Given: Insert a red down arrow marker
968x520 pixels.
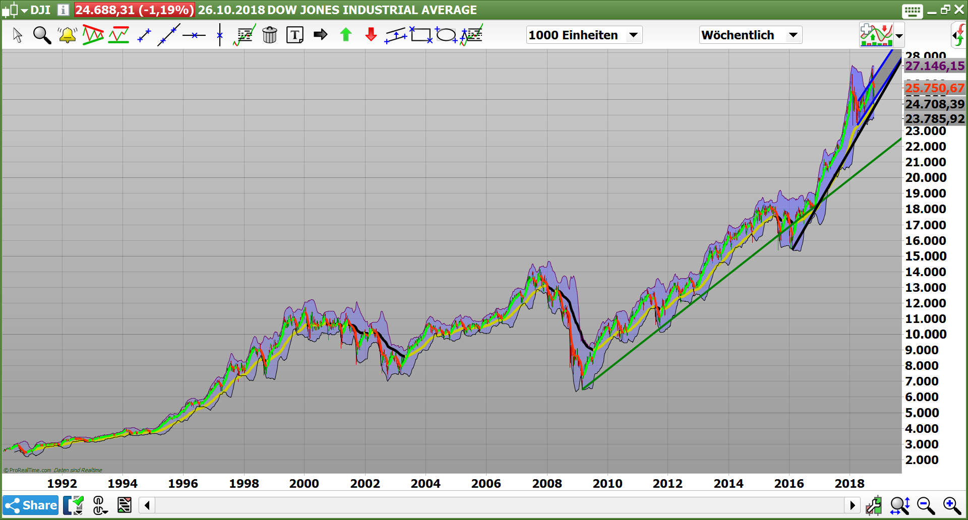Looking at the screenshot, I should click(371, 34).
